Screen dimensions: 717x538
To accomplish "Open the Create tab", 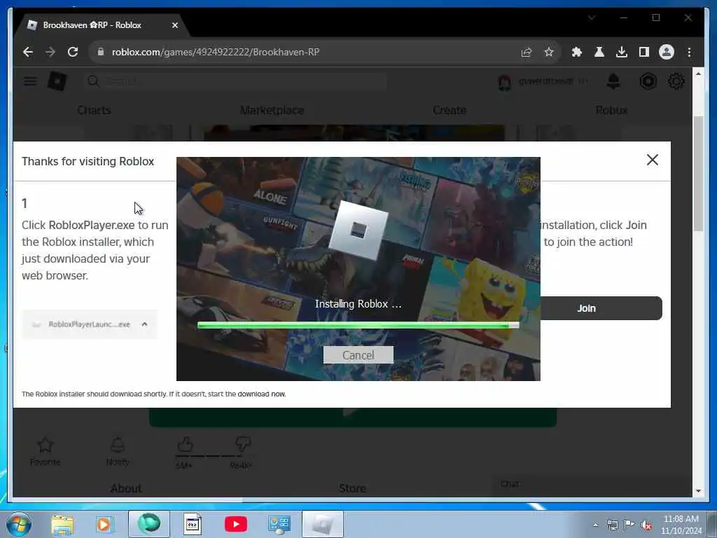I will pyautogui.click(x=450, y=110).
